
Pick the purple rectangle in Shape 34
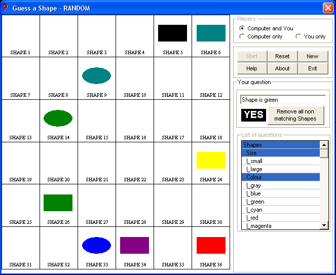coord(134,245)
